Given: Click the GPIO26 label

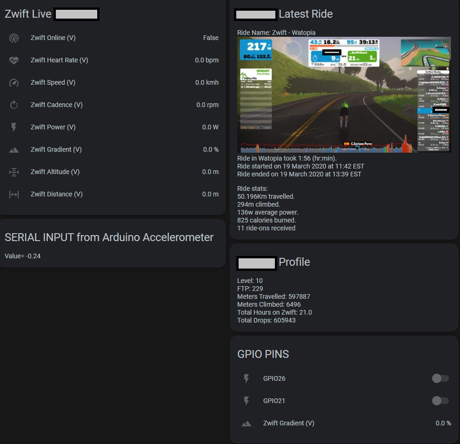Looking at the screenshot, I should (x=274, y=378).
